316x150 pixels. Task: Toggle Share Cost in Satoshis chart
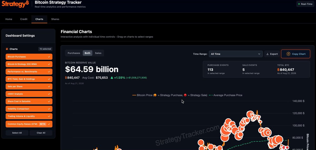[29, 101]
